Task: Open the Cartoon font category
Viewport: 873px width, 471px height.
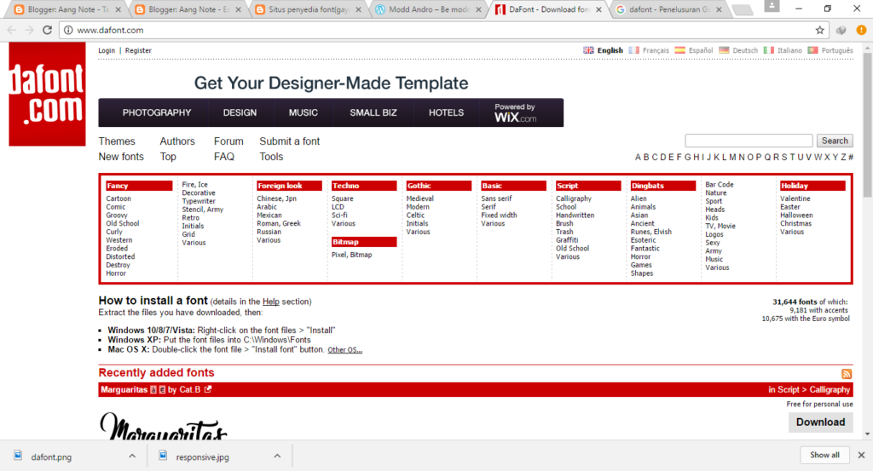Action: pyautogui.click(x=119, y=198)
